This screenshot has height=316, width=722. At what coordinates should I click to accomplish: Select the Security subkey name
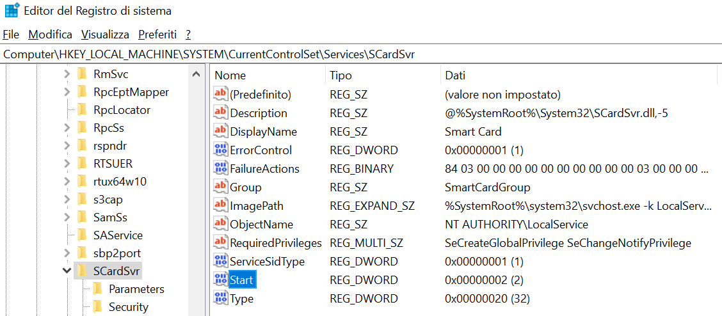tap(129, 307)
